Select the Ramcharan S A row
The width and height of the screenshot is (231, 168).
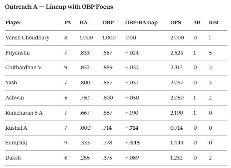coord(116,113)
